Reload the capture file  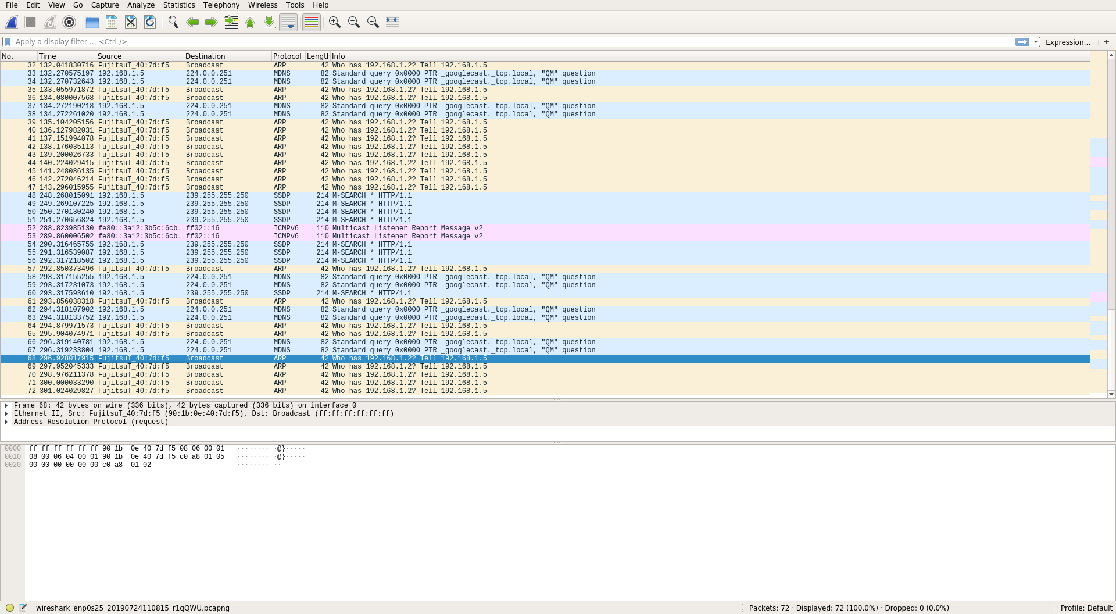150,22
